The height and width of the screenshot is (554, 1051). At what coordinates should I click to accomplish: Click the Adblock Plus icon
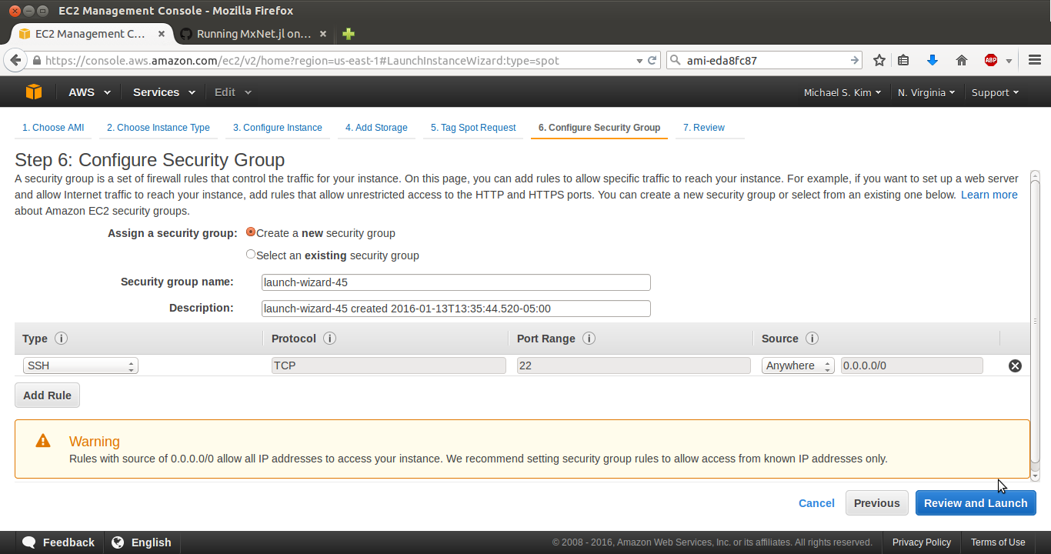(x=991, y=60)
